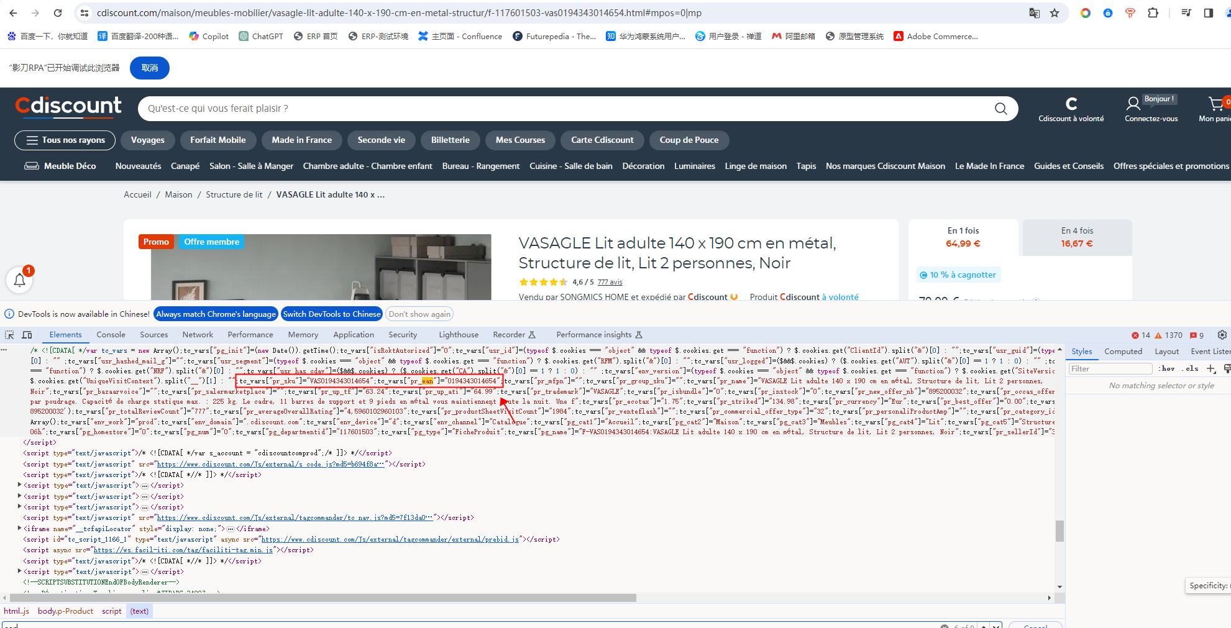Open the notification bell on the page

20,280
